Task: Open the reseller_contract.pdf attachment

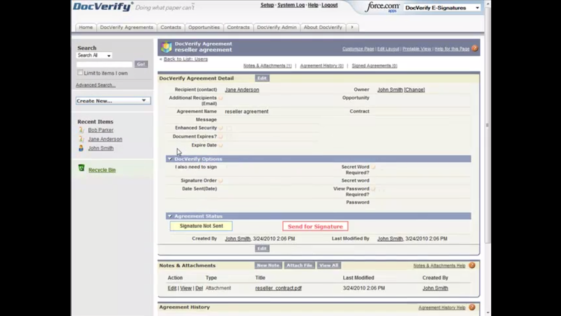Action: (278, 288)
